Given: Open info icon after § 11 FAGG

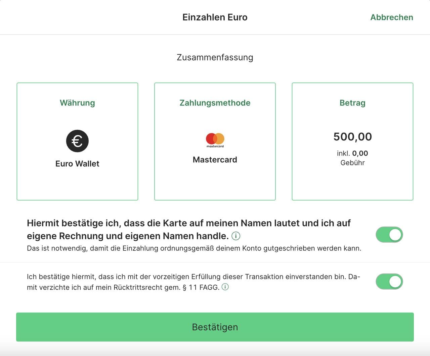Looking at the screenshot, I should point(225,287).
